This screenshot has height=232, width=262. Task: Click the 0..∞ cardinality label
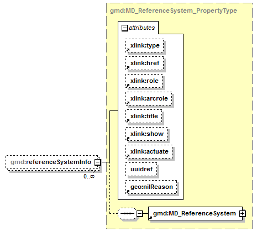point(89,176)
